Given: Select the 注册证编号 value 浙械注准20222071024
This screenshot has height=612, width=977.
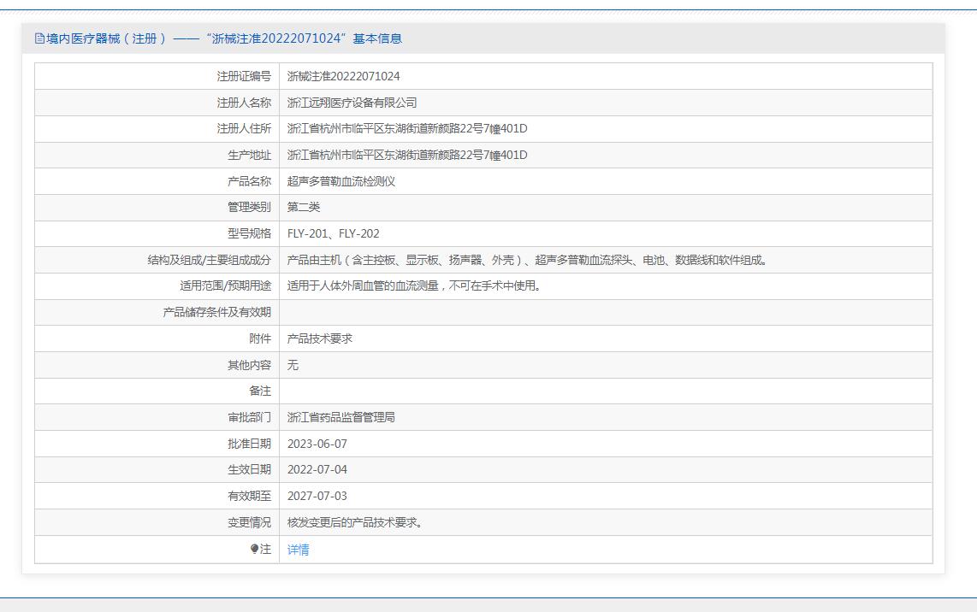Looking at the screenshot, I should click(x=343, y=77).
